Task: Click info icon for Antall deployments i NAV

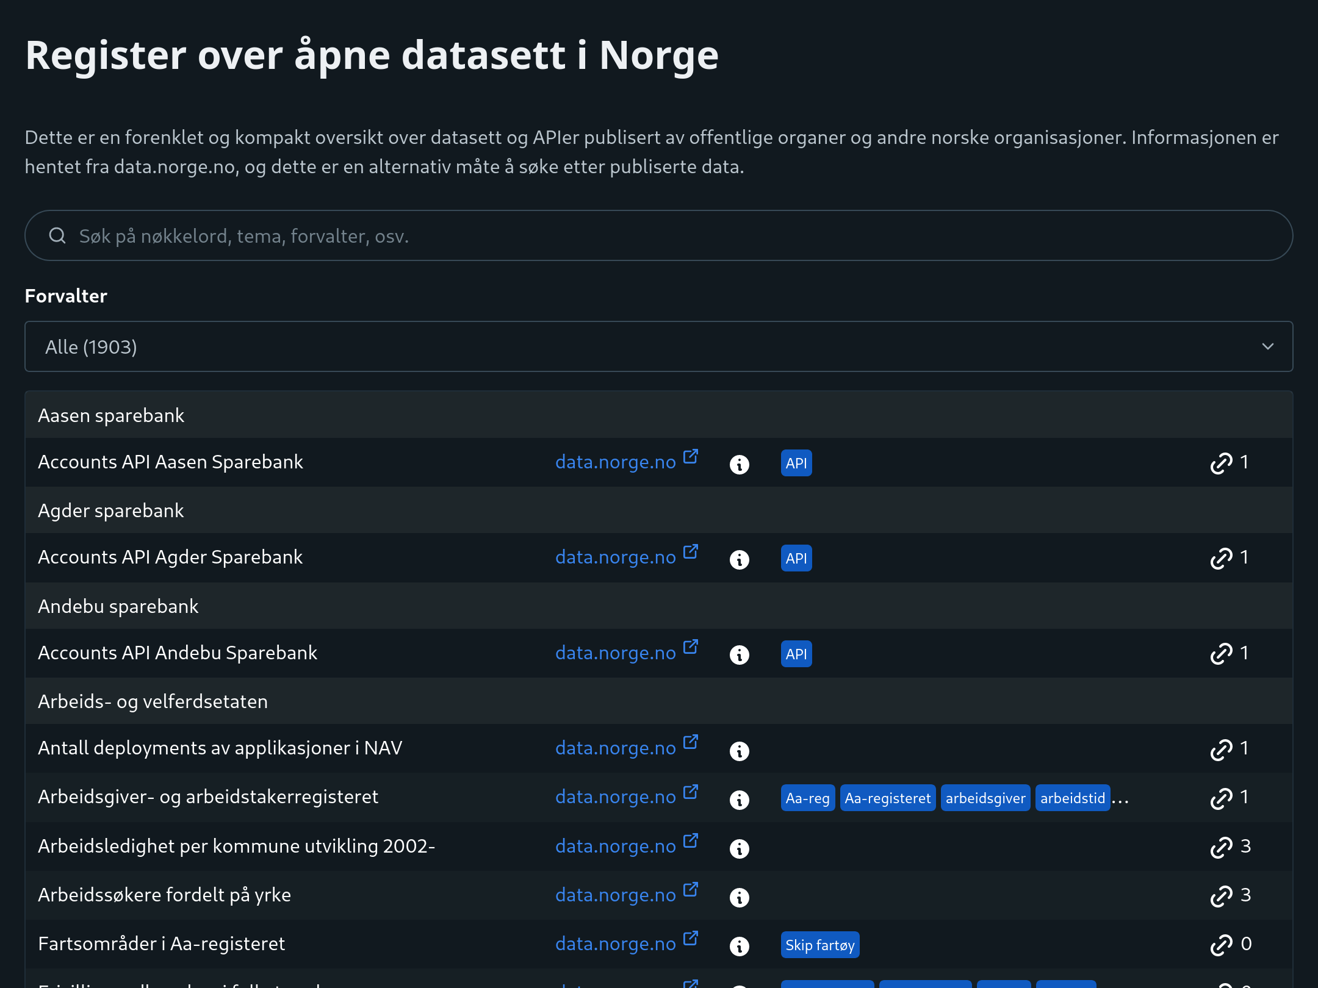Action: point(739,751)
